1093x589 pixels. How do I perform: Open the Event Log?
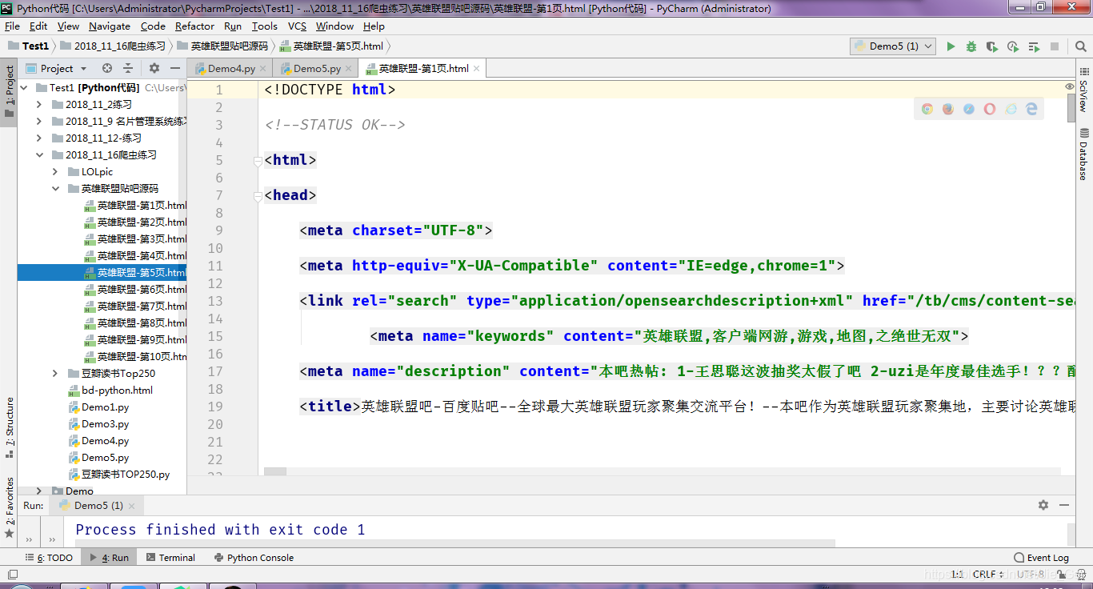click(x=1041, y=558)
